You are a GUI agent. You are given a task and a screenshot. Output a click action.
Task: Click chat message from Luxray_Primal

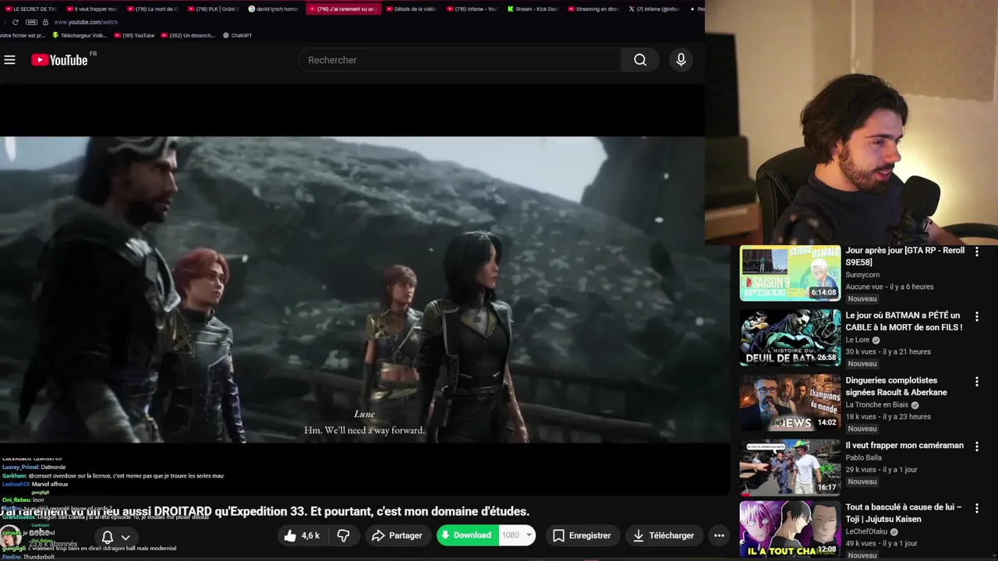pyautogui.click(x=34, y=467)
